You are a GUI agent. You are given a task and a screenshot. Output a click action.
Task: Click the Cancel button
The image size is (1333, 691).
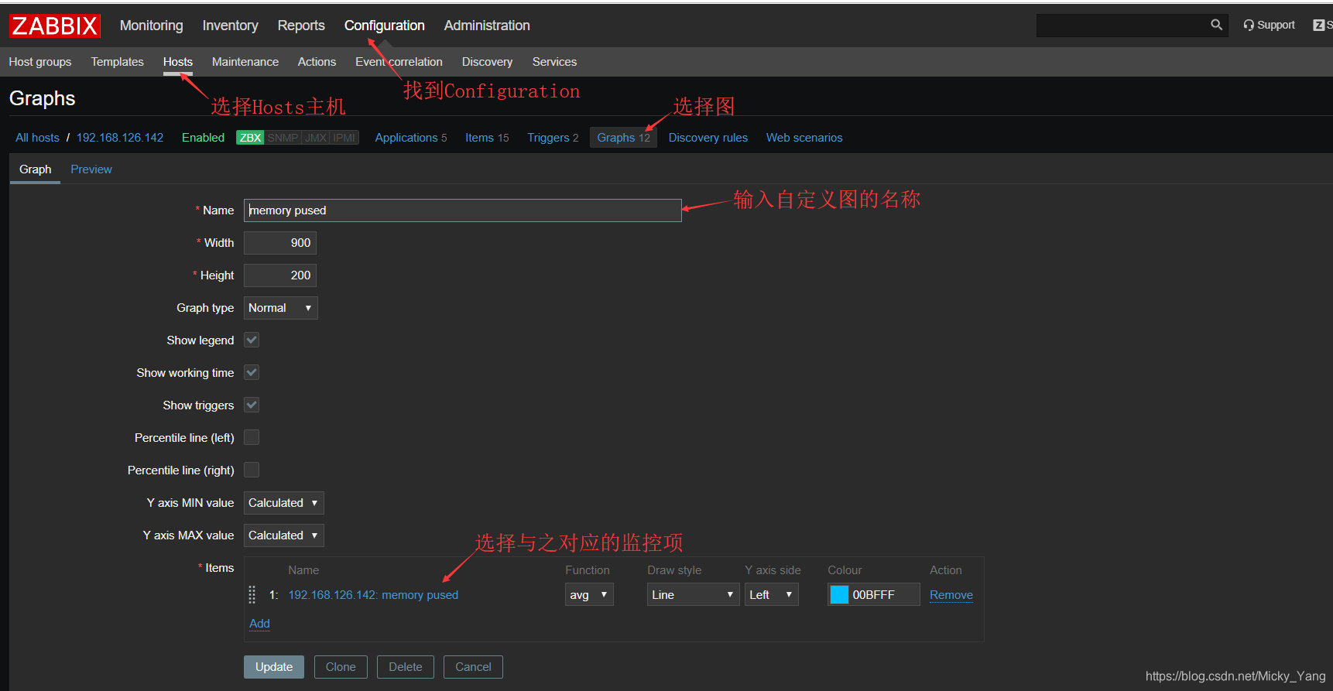pyautogui.click(x=473, y=667)
